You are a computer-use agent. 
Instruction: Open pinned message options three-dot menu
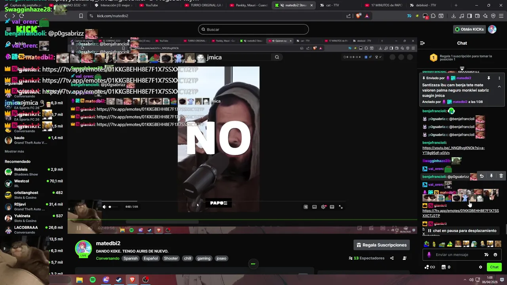pyautogui.click(x=499, y=78)
